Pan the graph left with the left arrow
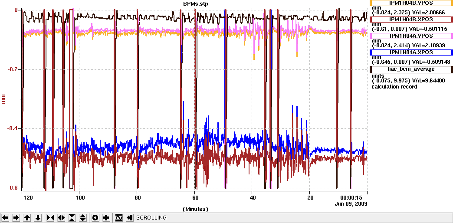This screenshot has height=223, width=453. coord(5,218)
